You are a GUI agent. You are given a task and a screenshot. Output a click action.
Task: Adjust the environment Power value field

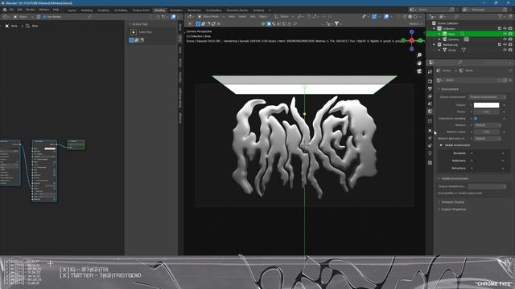[486, 112]
